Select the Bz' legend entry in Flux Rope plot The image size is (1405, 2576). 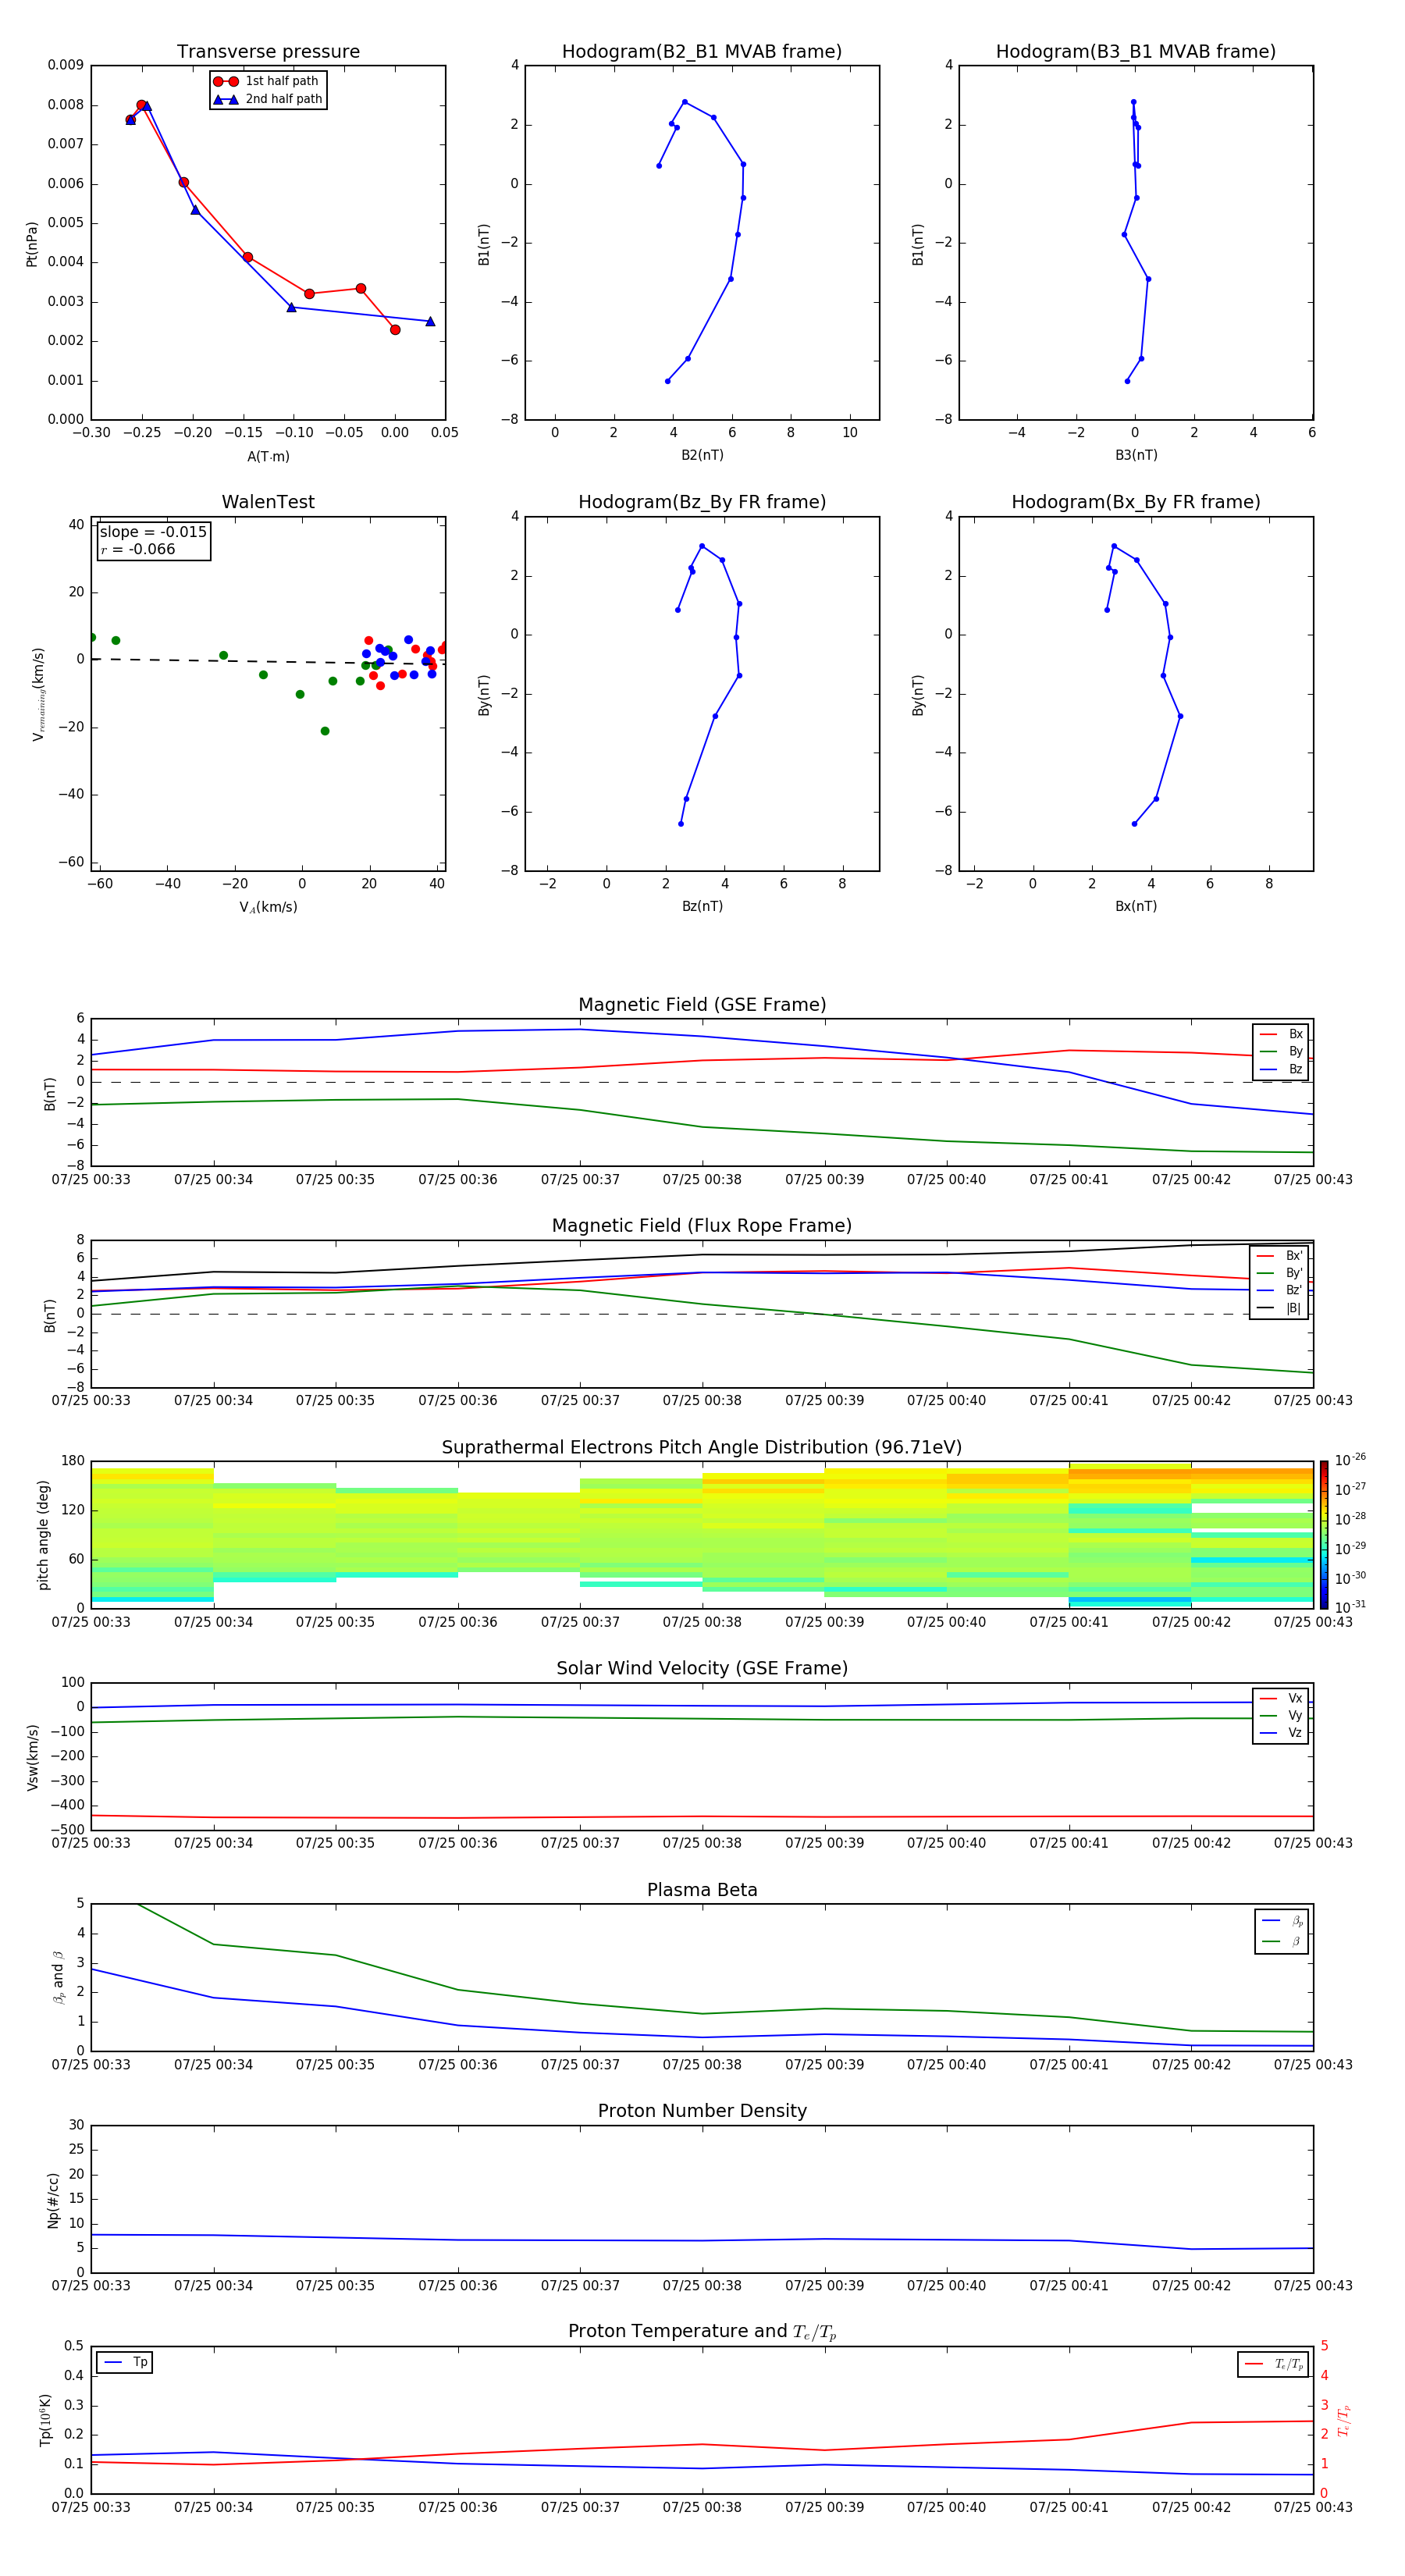pyautogui.click(x=1279, y=1290)
